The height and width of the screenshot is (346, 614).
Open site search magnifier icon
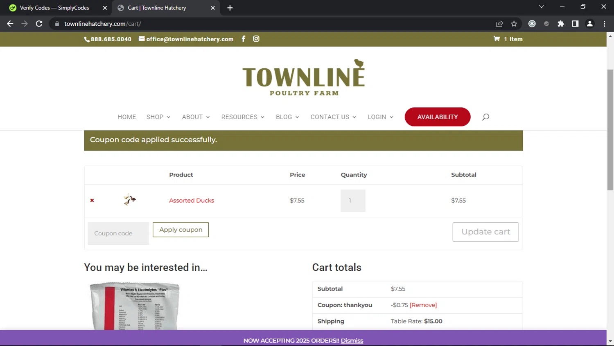pyautogui.click(x=485, y=117)
